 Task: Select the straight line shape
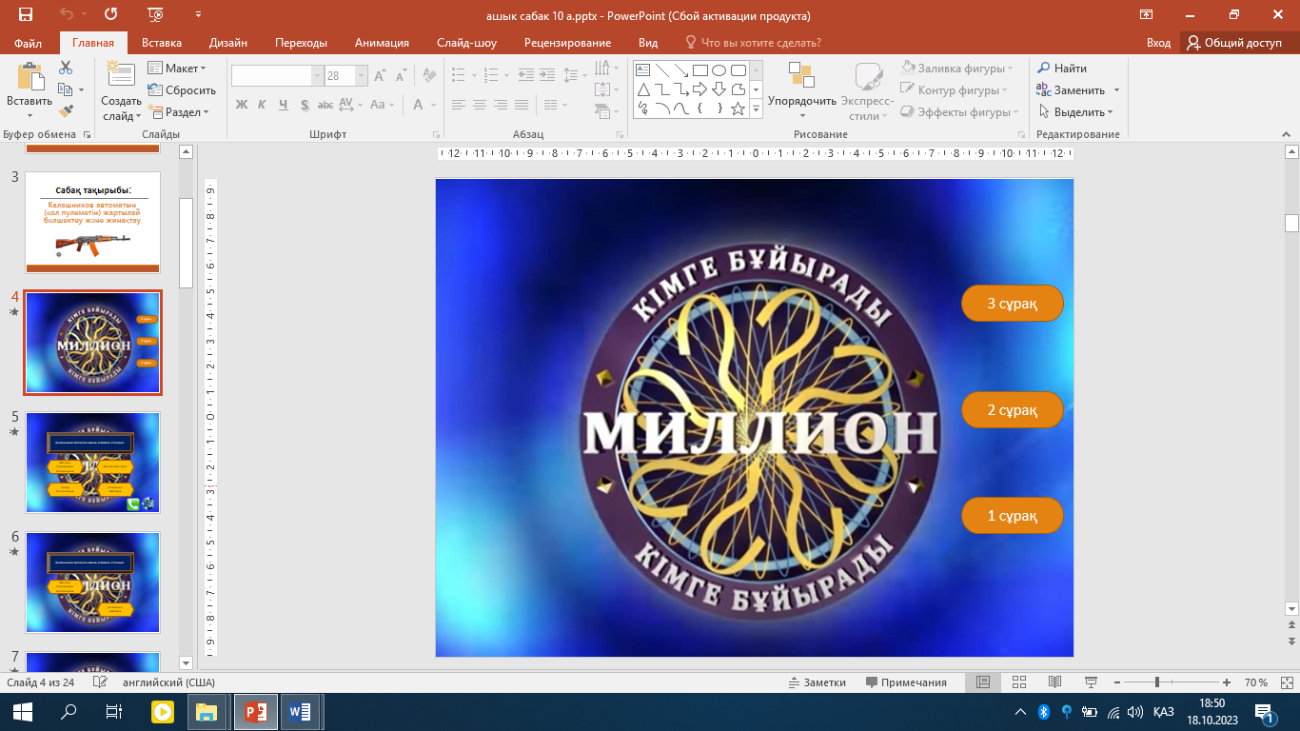[661, 69]
